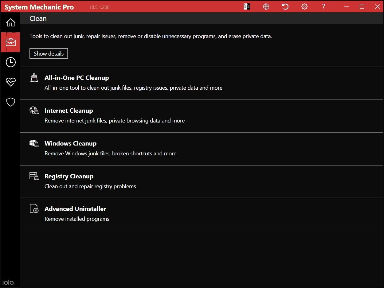The width and height of the screenshot is (384, 288).
Task: Open the Advanced Uninstaller tool
Action: tap(202, 214)
